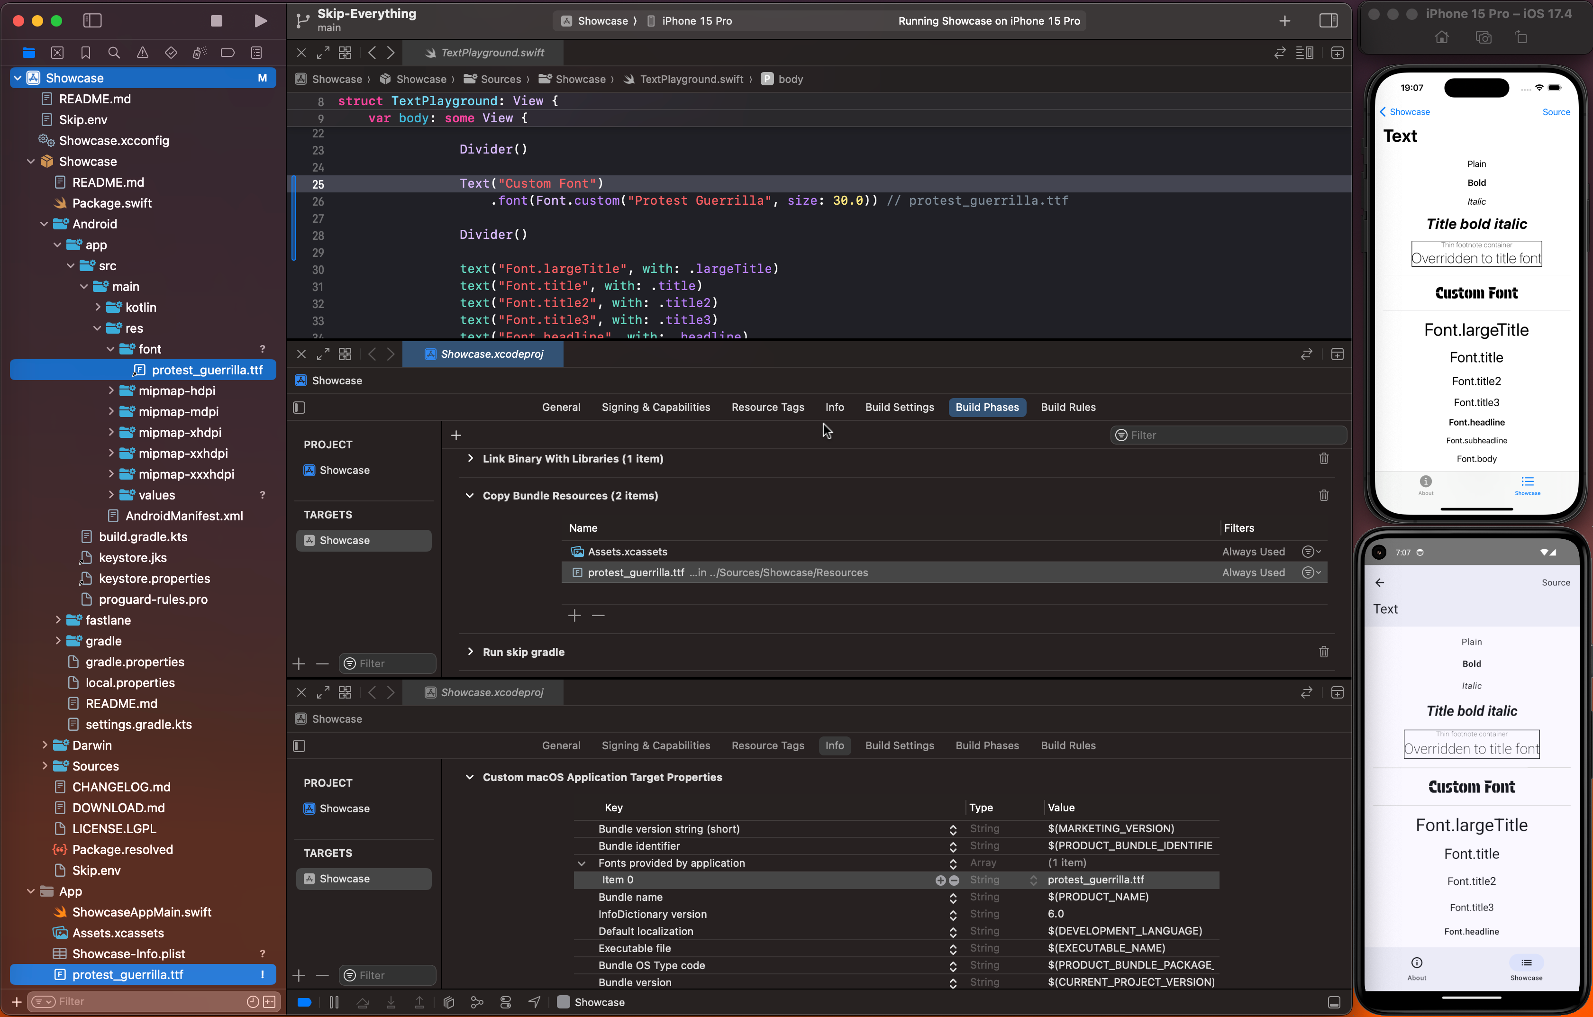The height and width of the screenshot is (1017, 1593).
Task: Click the simulate location arrow icon
Action: click(535, 1002)
